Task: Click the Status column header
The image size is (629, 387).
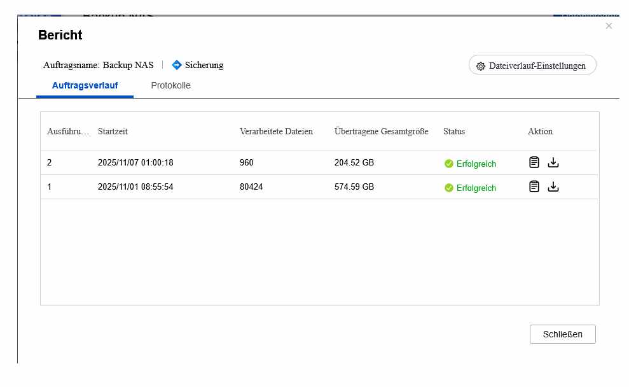Action: 454,132
